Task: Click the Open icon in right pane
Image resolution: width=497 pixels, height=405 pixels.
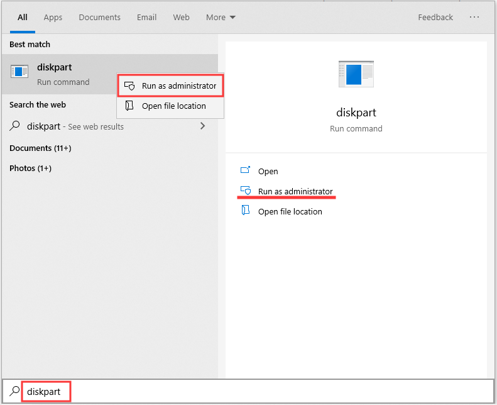Action: click(246, 170)
